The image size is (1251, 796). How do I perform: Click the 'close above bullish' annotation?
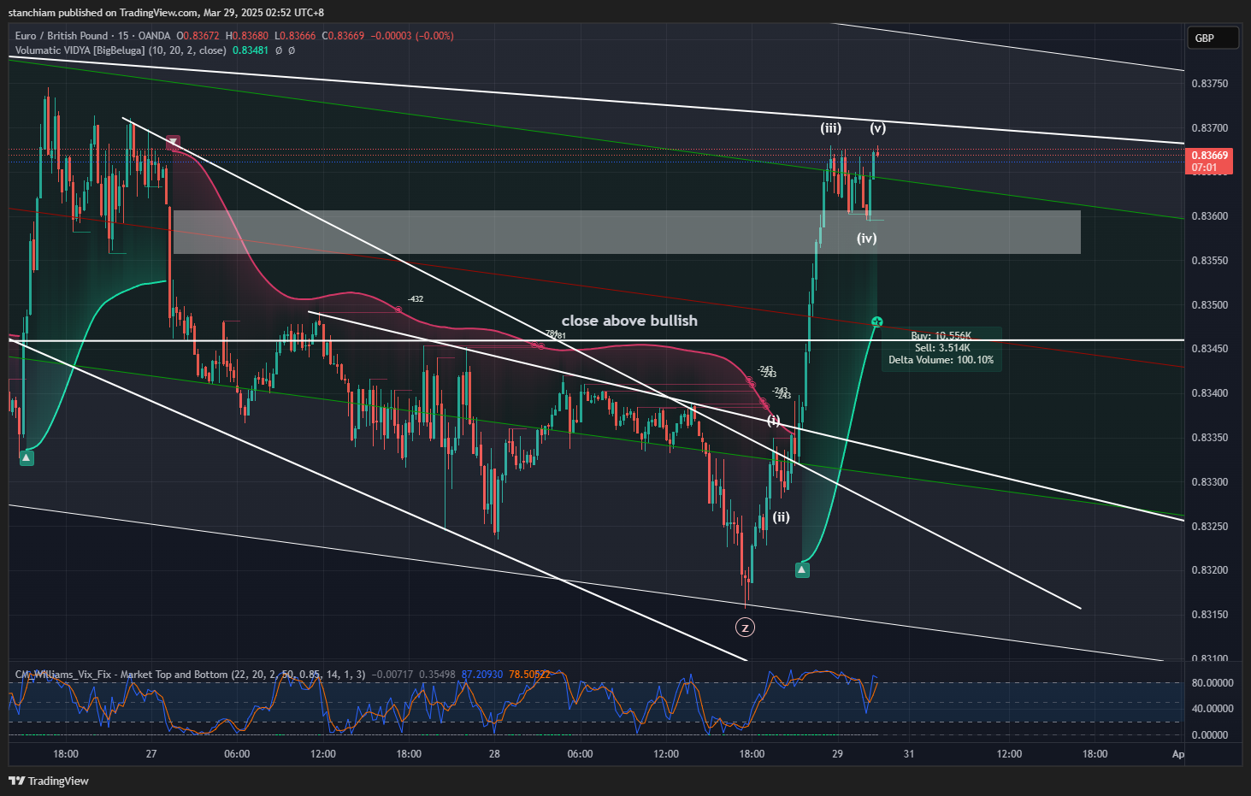[629, 321]
